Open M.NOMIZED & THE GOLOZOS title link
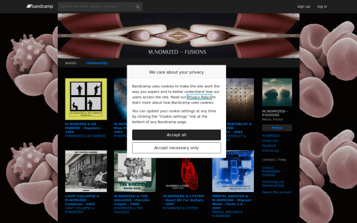This screenshot has width=357, height=223. 132,200
